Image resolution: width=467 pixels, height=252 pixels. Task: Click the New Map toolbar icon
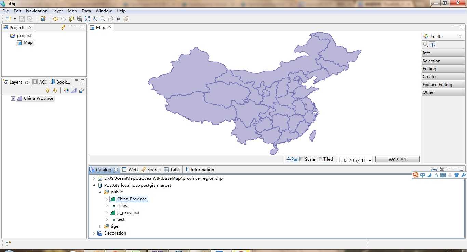click(x=43, y=19)
